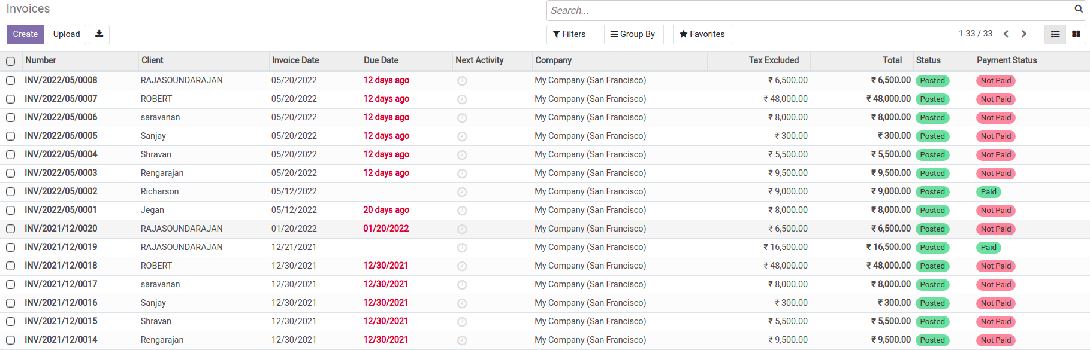1090x350 pixels.
Task: Click Paid badge on INV/2022/05/0002
Action: [989, 192]
